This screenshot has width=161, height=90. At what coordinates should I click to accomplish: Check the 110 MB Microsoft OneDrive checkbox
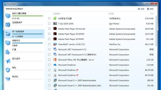tap(49, 65)
